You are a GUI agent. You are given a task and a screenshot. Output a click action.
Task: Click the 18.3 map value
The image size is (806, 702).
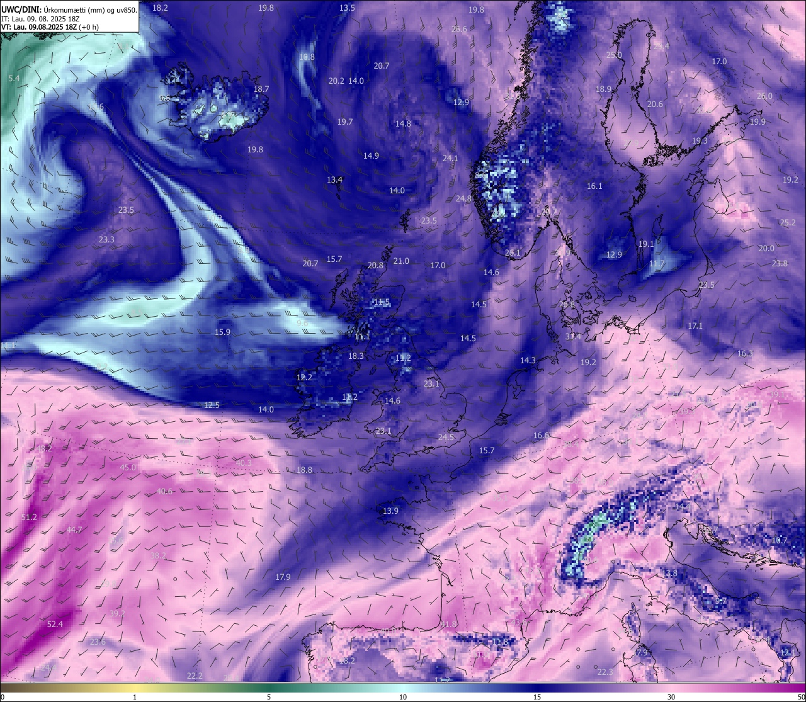coord(356,356)
